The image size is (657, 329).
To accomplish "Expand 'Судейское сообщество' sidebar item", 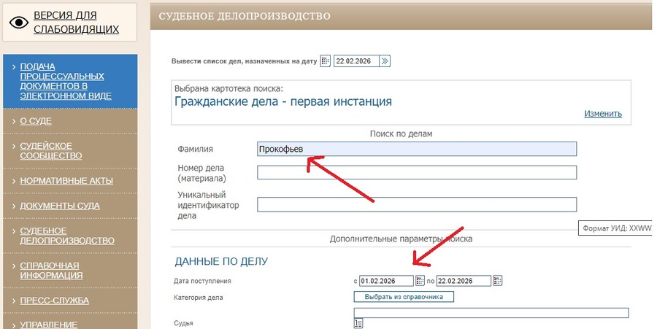I will point(46,150).
